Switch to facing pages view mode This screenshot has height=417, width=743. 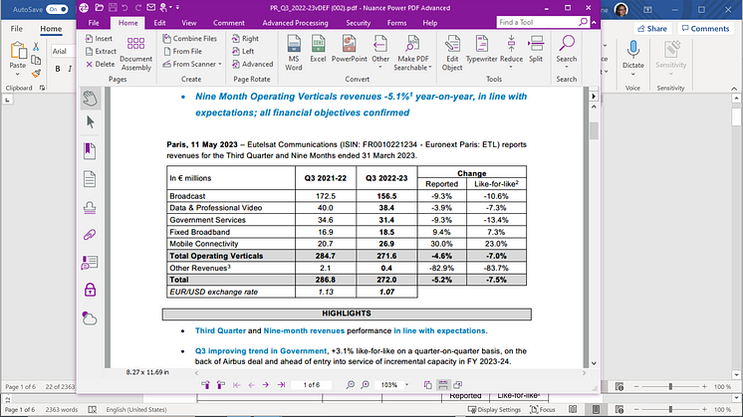(458, 385)
